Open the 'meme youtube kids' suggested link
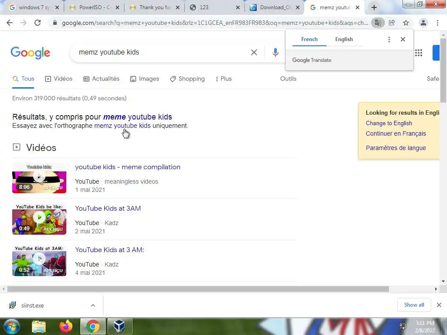The height and width of the screenshot is (335, 447). click(x=138, y=117)
